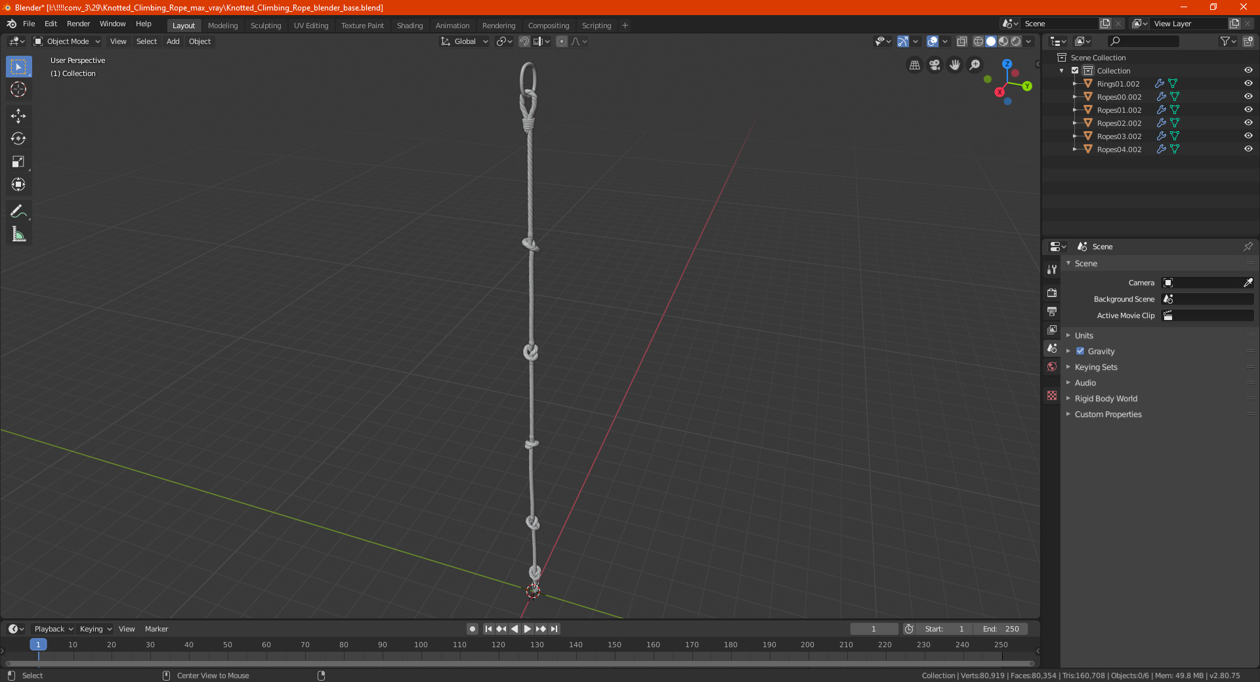Image resolution: width=1260 pixels, height=682 pixels.
Task: Switch to UV Editing workspace tab
Action: 311,26
